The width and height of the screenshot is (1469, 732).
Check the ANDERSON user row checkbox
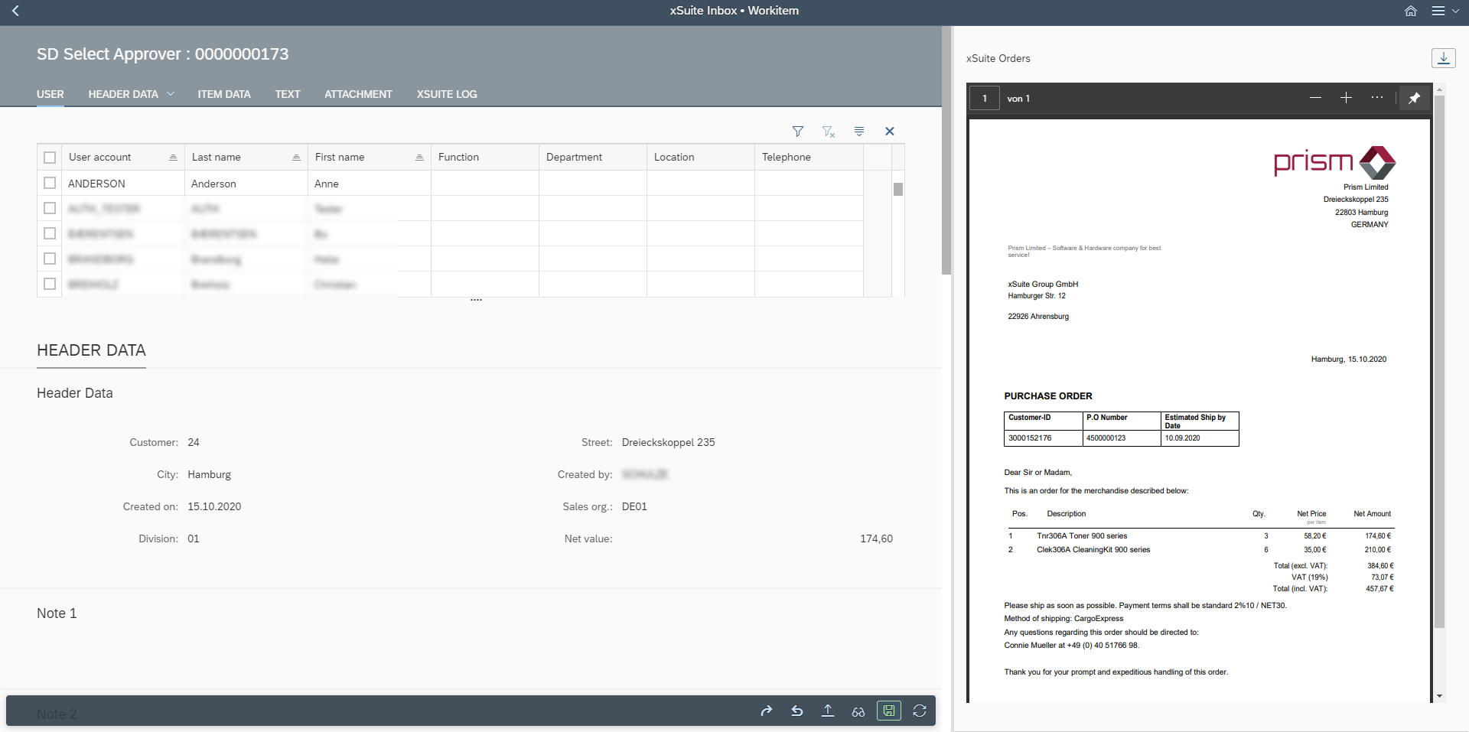tap(50, 183)
